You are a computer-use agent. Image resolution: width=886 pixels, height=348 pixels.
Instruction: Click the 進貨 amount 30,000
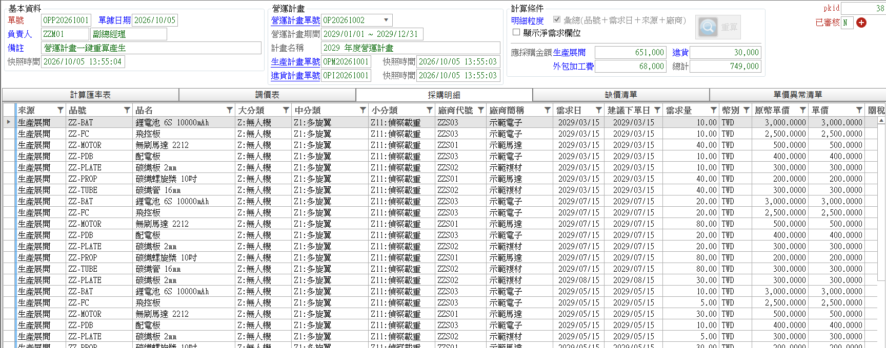pos(725,52)
